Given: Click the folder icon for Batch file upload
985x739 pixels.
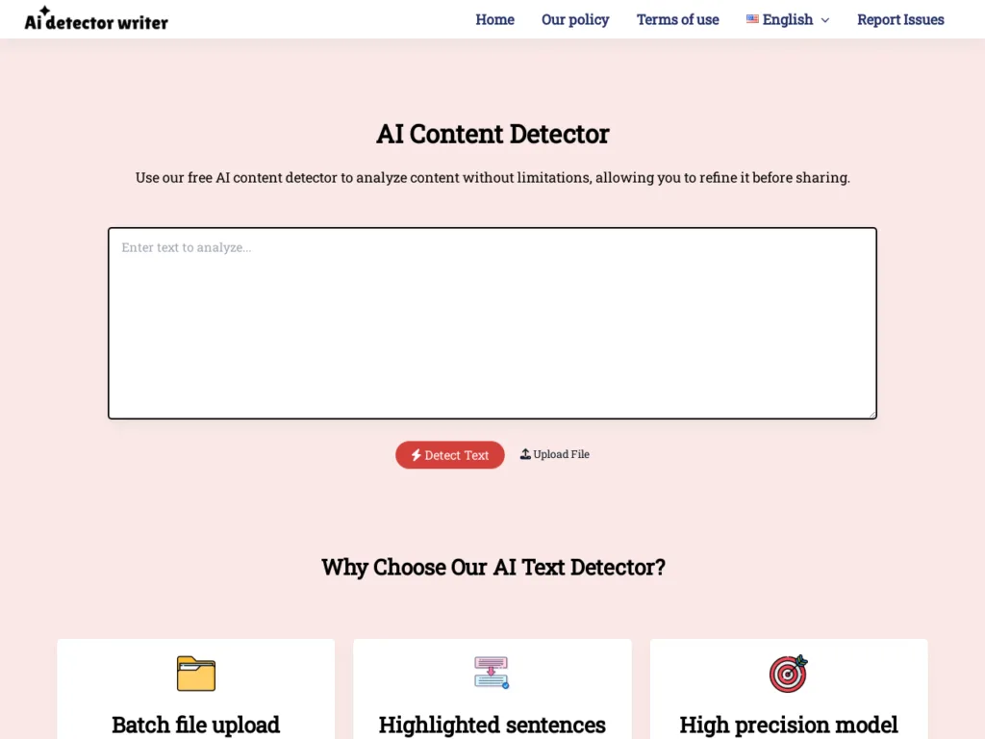Looking at the screenshot, I should 196,674.
